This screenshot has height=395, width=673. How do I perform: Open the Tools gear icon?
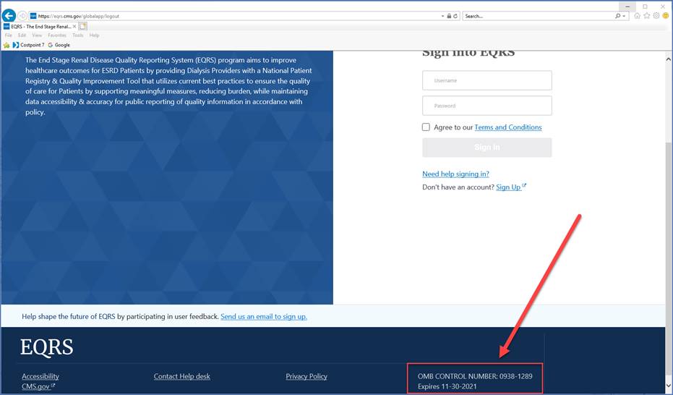click(x=656, y=15)
